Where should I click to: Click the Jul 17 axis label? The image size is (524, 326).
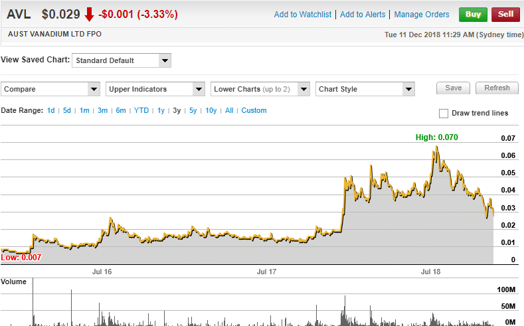[267, 272]
